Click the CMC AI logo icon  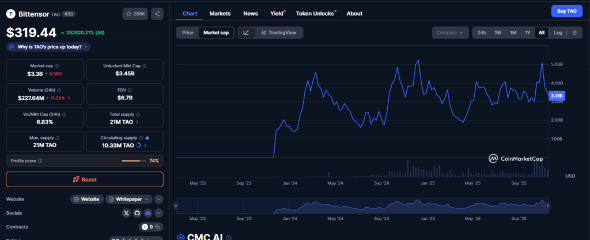click(x=180, y=237)
